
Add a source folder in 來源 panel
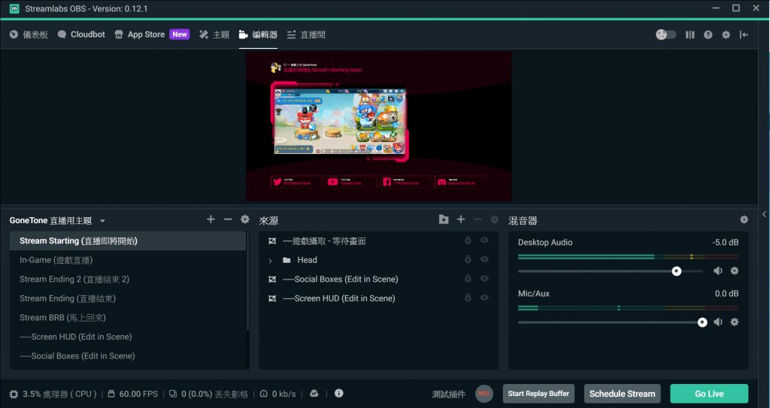point(444,219)
